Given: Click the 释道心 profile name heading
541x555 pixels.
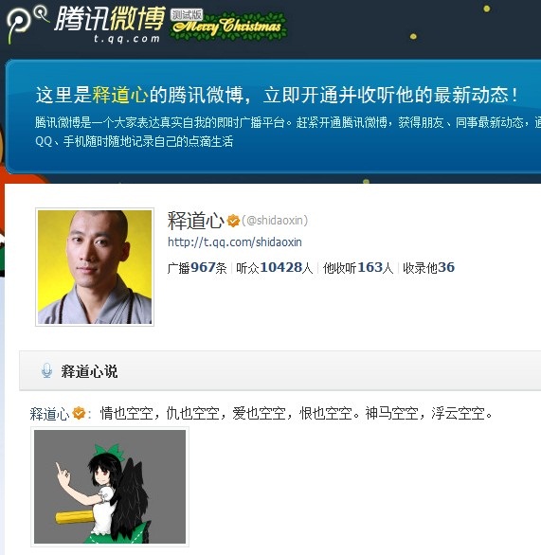Looking at the screenshot, I should (196, 221).
